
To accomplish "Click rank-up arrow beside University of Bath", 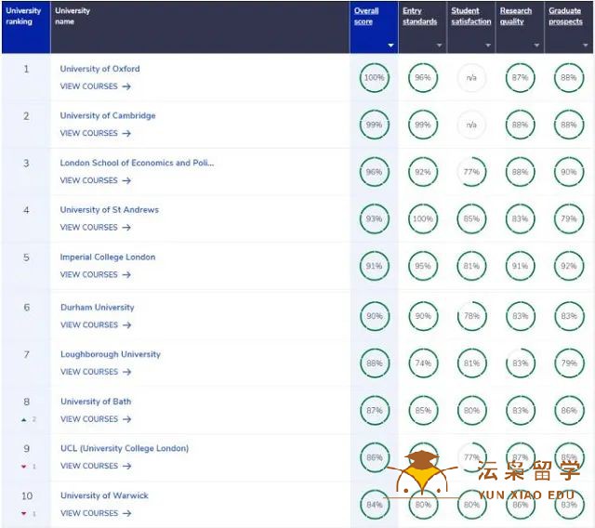I will point(24,419).
